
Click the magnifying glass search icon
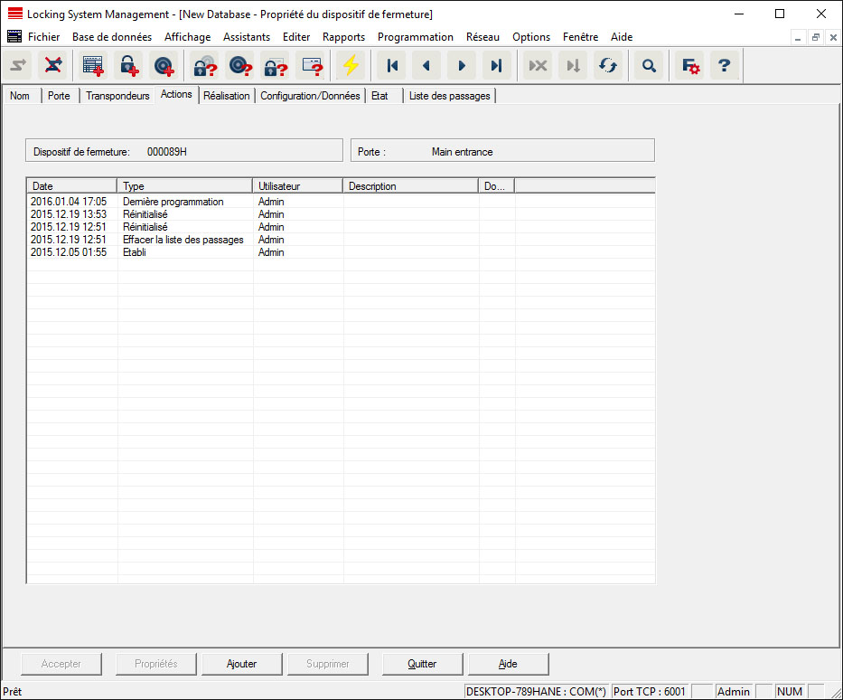click(648, 66)
